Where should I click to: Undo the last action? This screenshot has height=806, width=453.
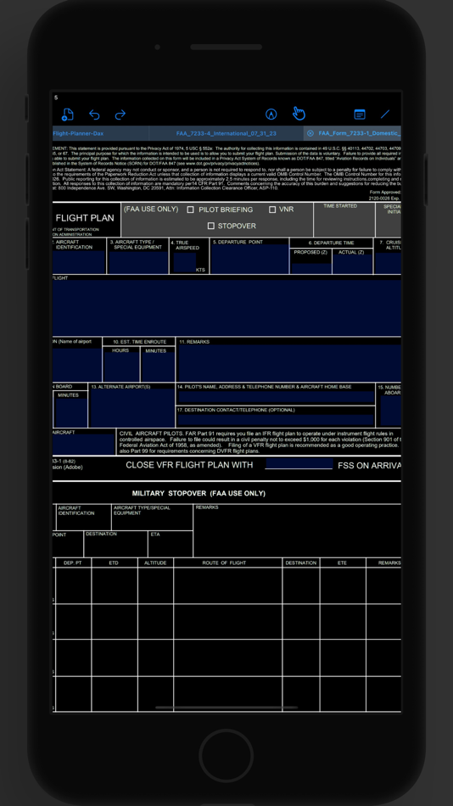tap(94, 115)
